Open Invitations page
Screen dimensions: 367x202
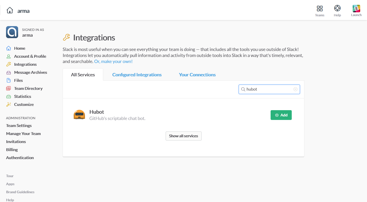point(16,142)
